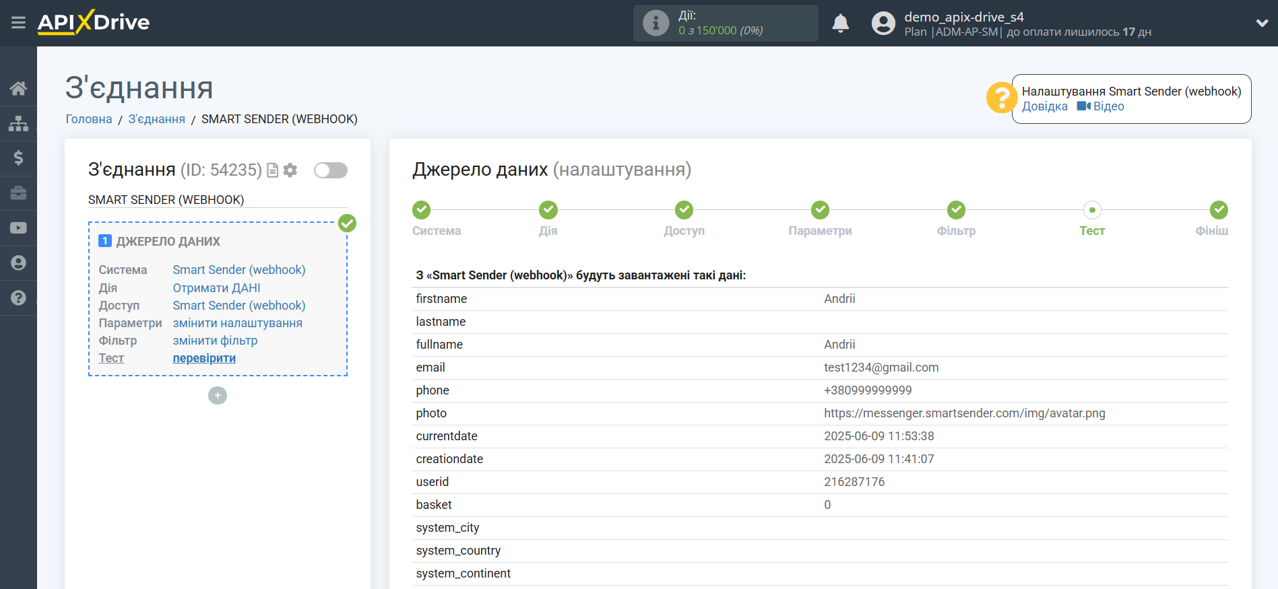Open the Доступ Smart Sender (webhook) link
Image resolution: width=1278 pixels, height=589 pixels.
[x=239, y=306]
